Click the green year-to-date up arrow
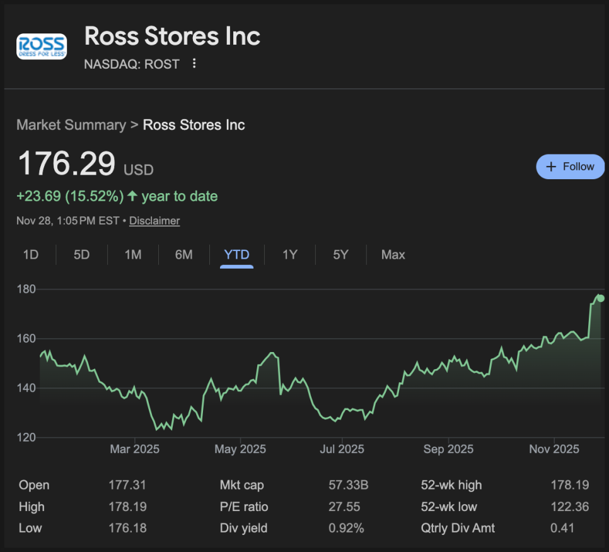Viewport: 609px width, 552px height. tap(132, 196)
